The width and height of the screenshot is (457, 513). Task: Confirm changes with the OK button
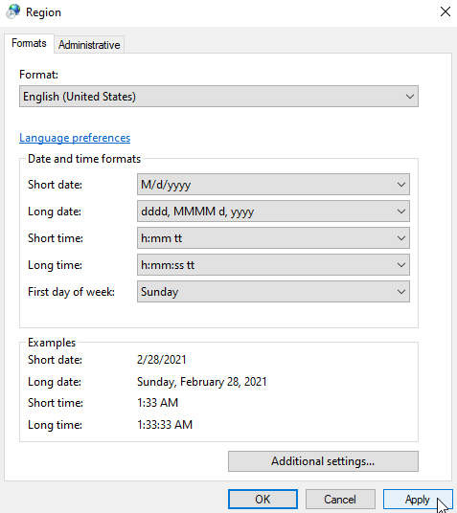coord(263,500)
